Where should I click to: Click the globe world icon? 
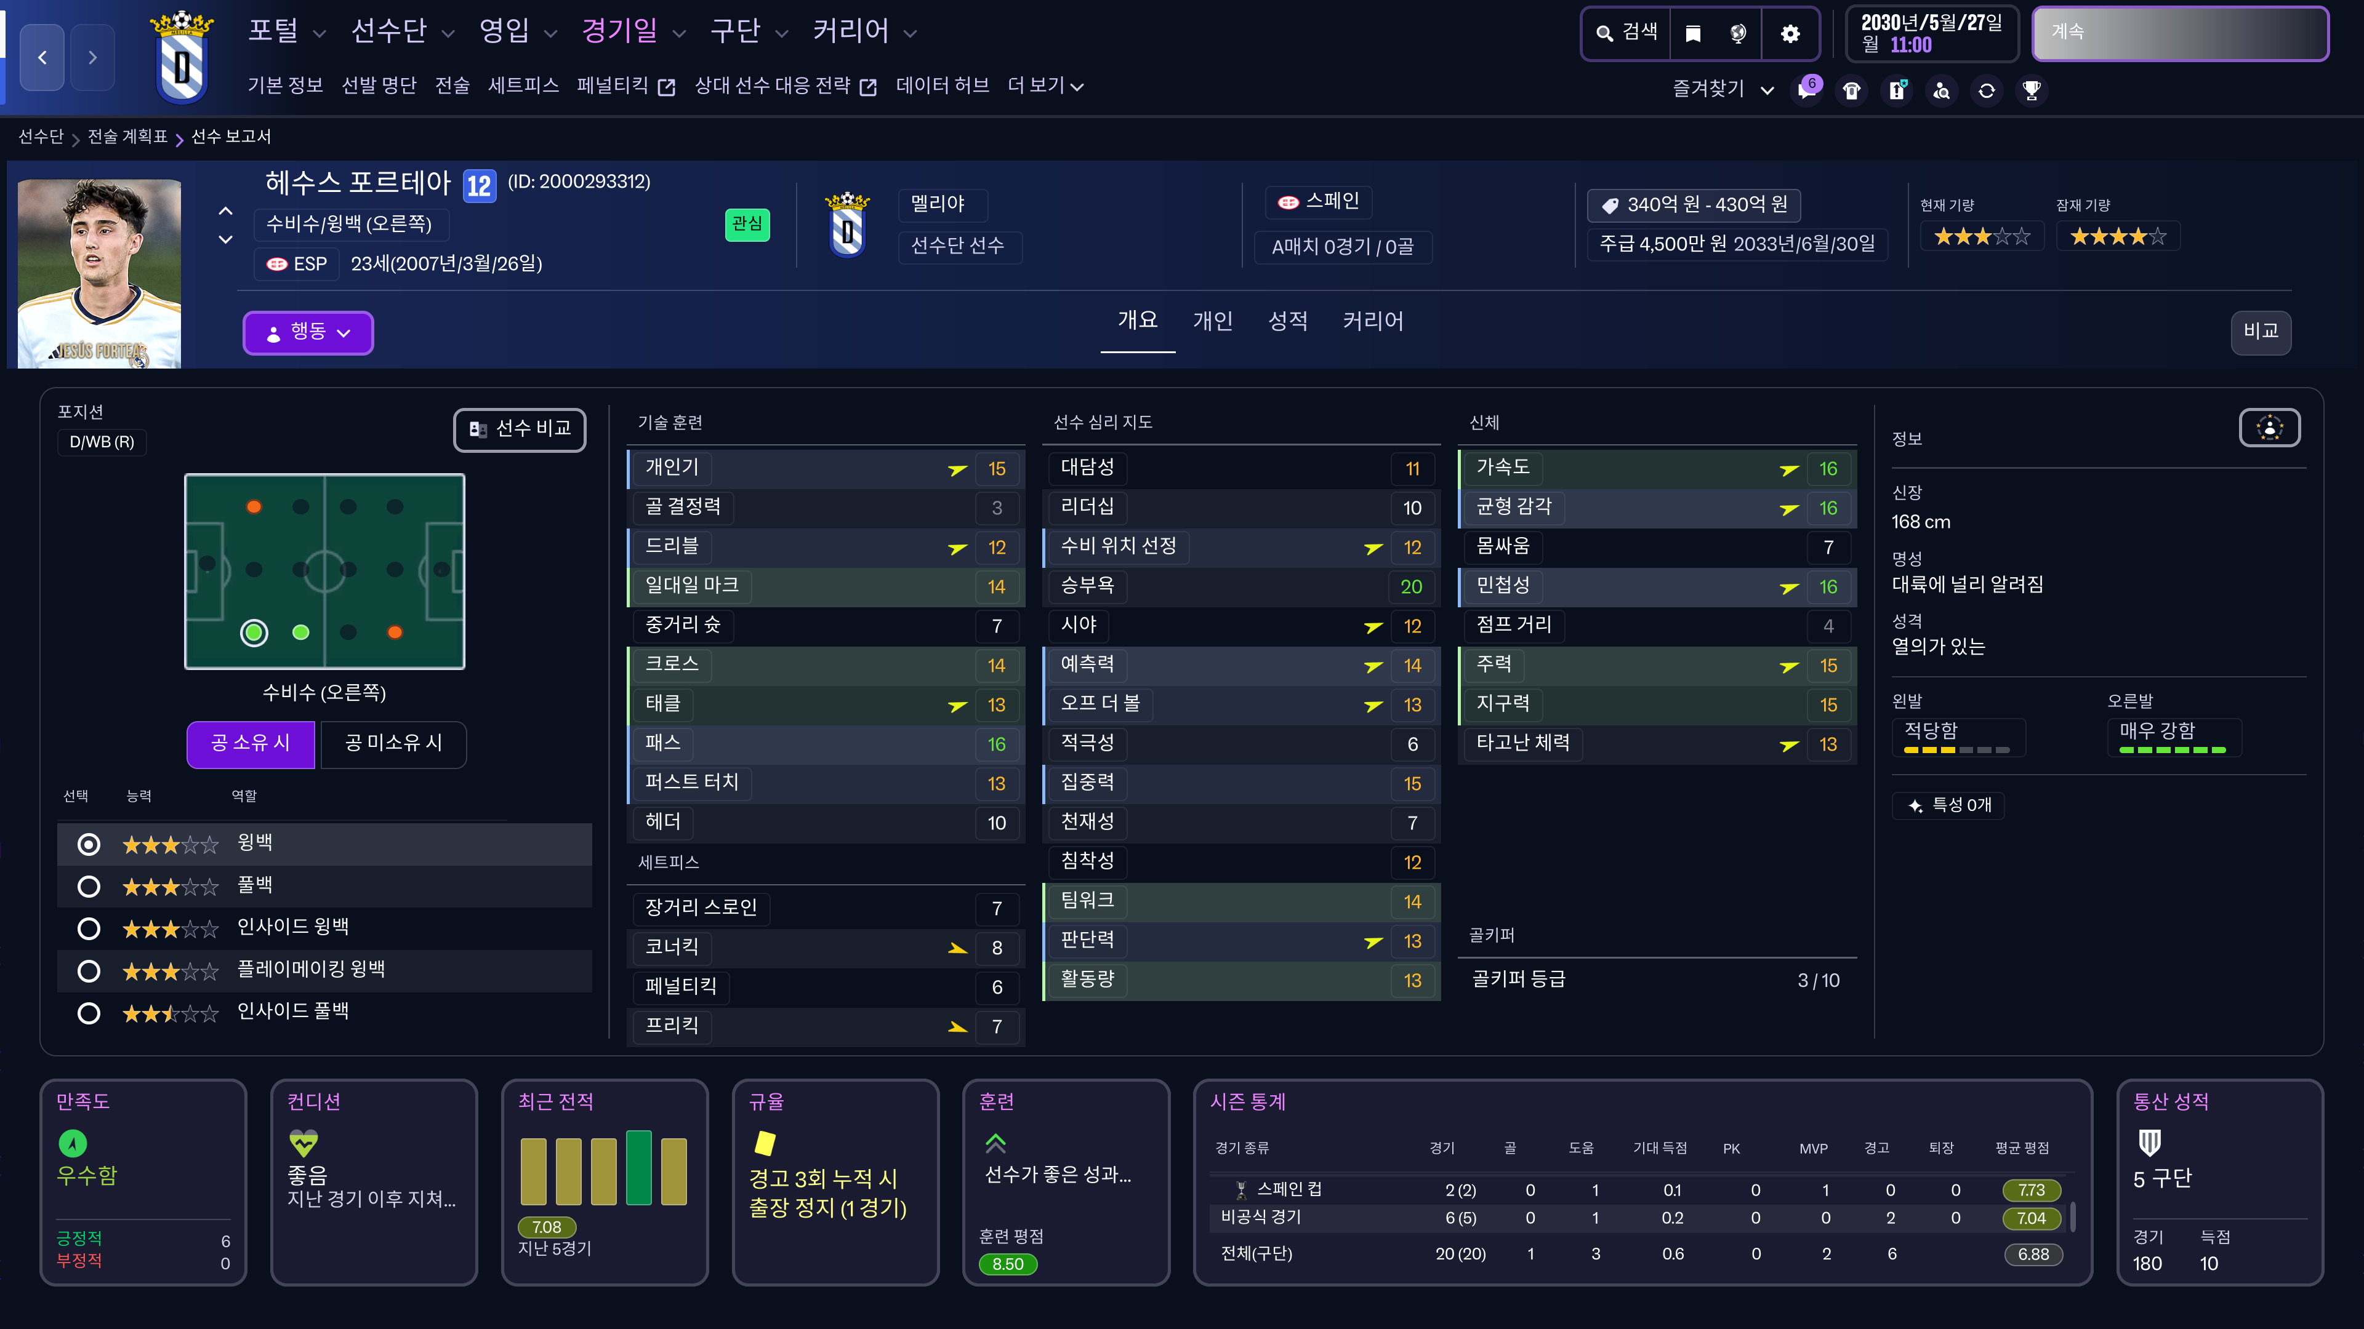(x=1738, y=34)
